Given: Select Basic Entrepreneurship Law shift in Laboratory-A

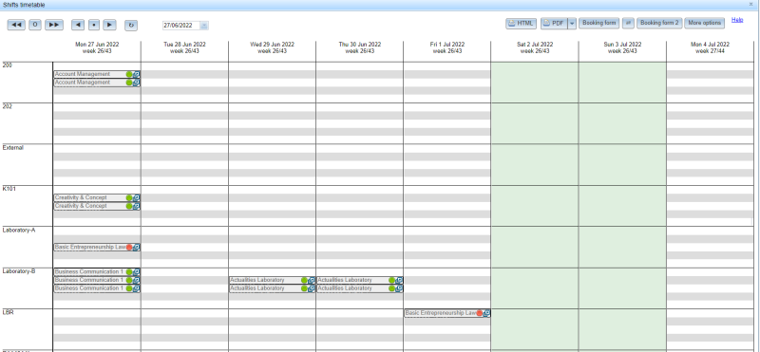Looking at the screenshot, I should coord(90,248).
